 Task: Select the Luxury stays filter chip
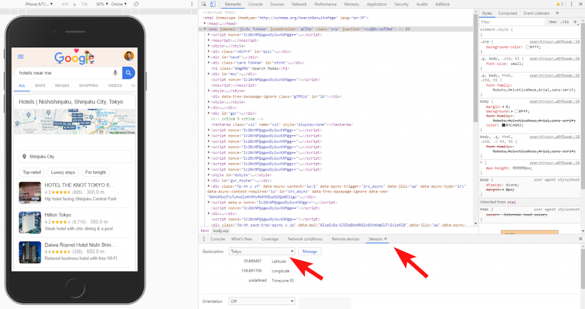pos(63,172)
